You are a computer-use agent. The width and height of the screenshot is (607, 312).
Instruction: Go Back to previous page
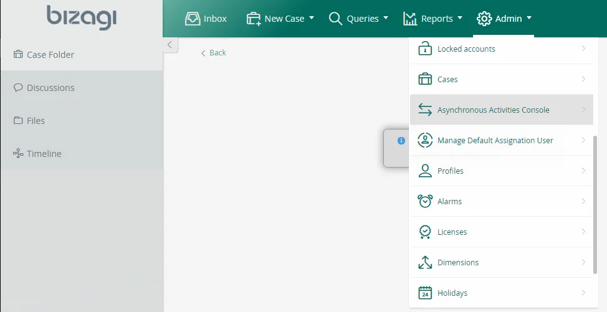[214, 52]
